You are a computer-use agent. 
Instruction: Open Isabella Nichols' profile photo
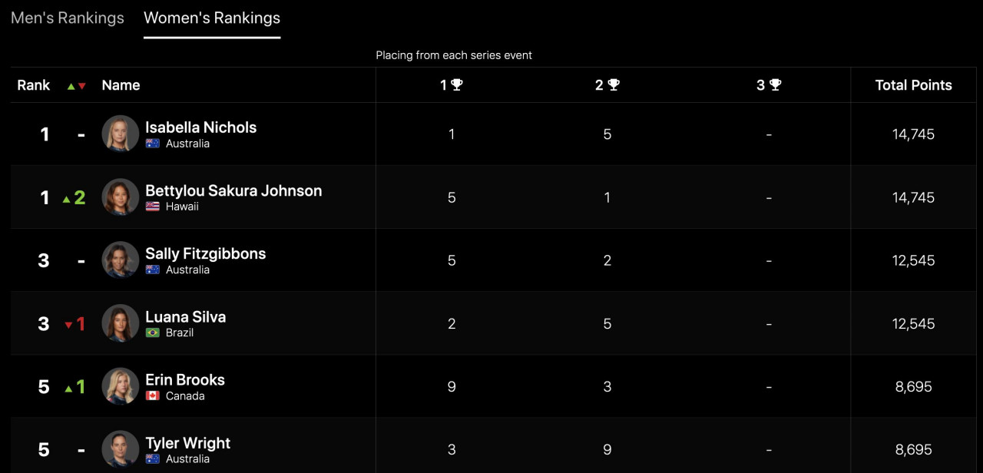(x=121, y=134)
